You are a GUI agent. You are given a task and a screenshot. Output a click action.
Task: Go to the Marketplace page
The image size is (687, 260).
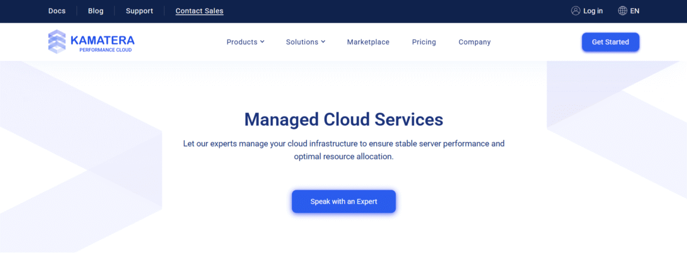[368, 42]
